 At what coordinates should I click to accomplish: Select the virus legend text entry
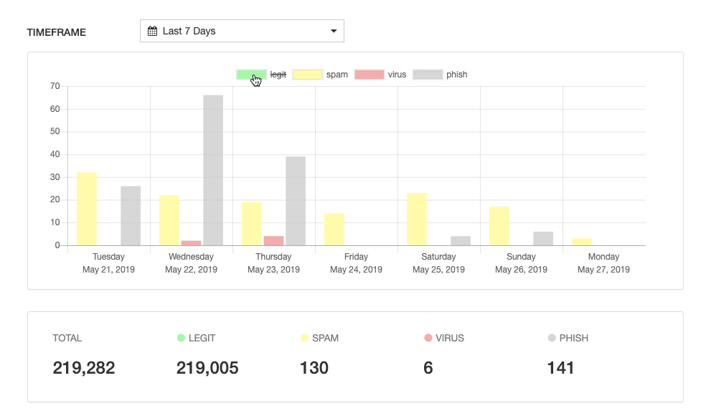[397, 74]
